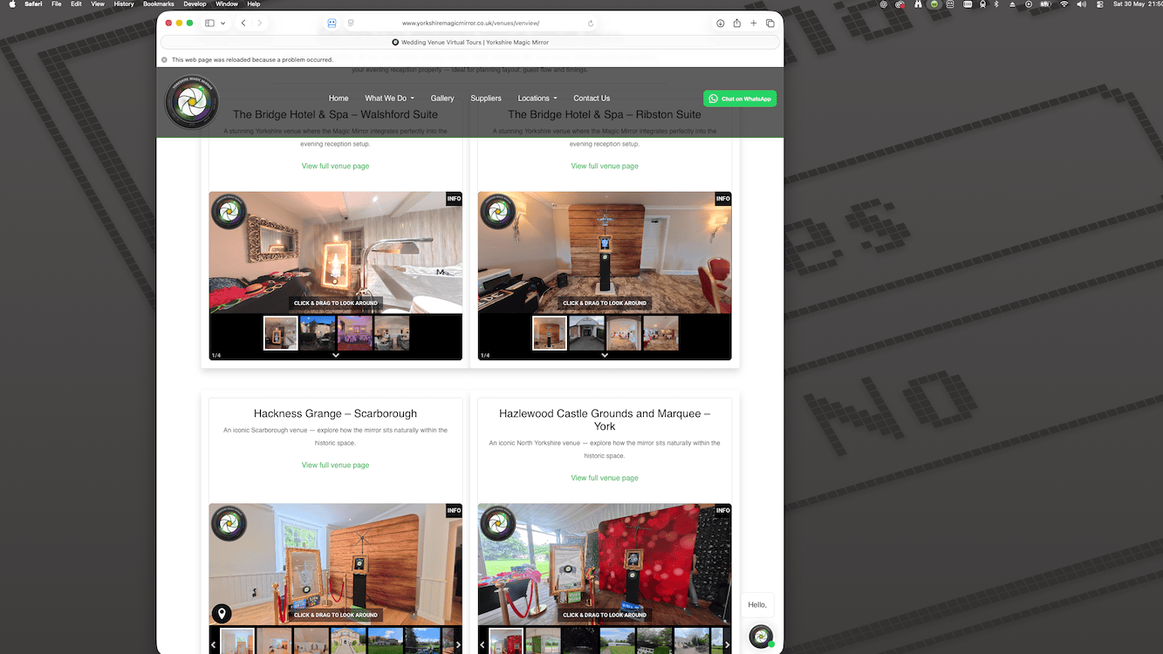The height and width of the screenshot is (654, 1163).
Task: Add a new tab with plus icon
Action: point(754,24)
